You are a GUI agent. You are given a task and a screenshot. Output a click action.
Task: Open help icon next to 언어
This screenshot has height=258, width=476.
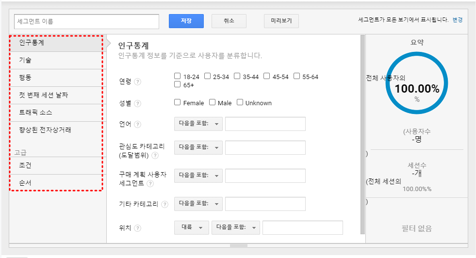tap(137, 124)
